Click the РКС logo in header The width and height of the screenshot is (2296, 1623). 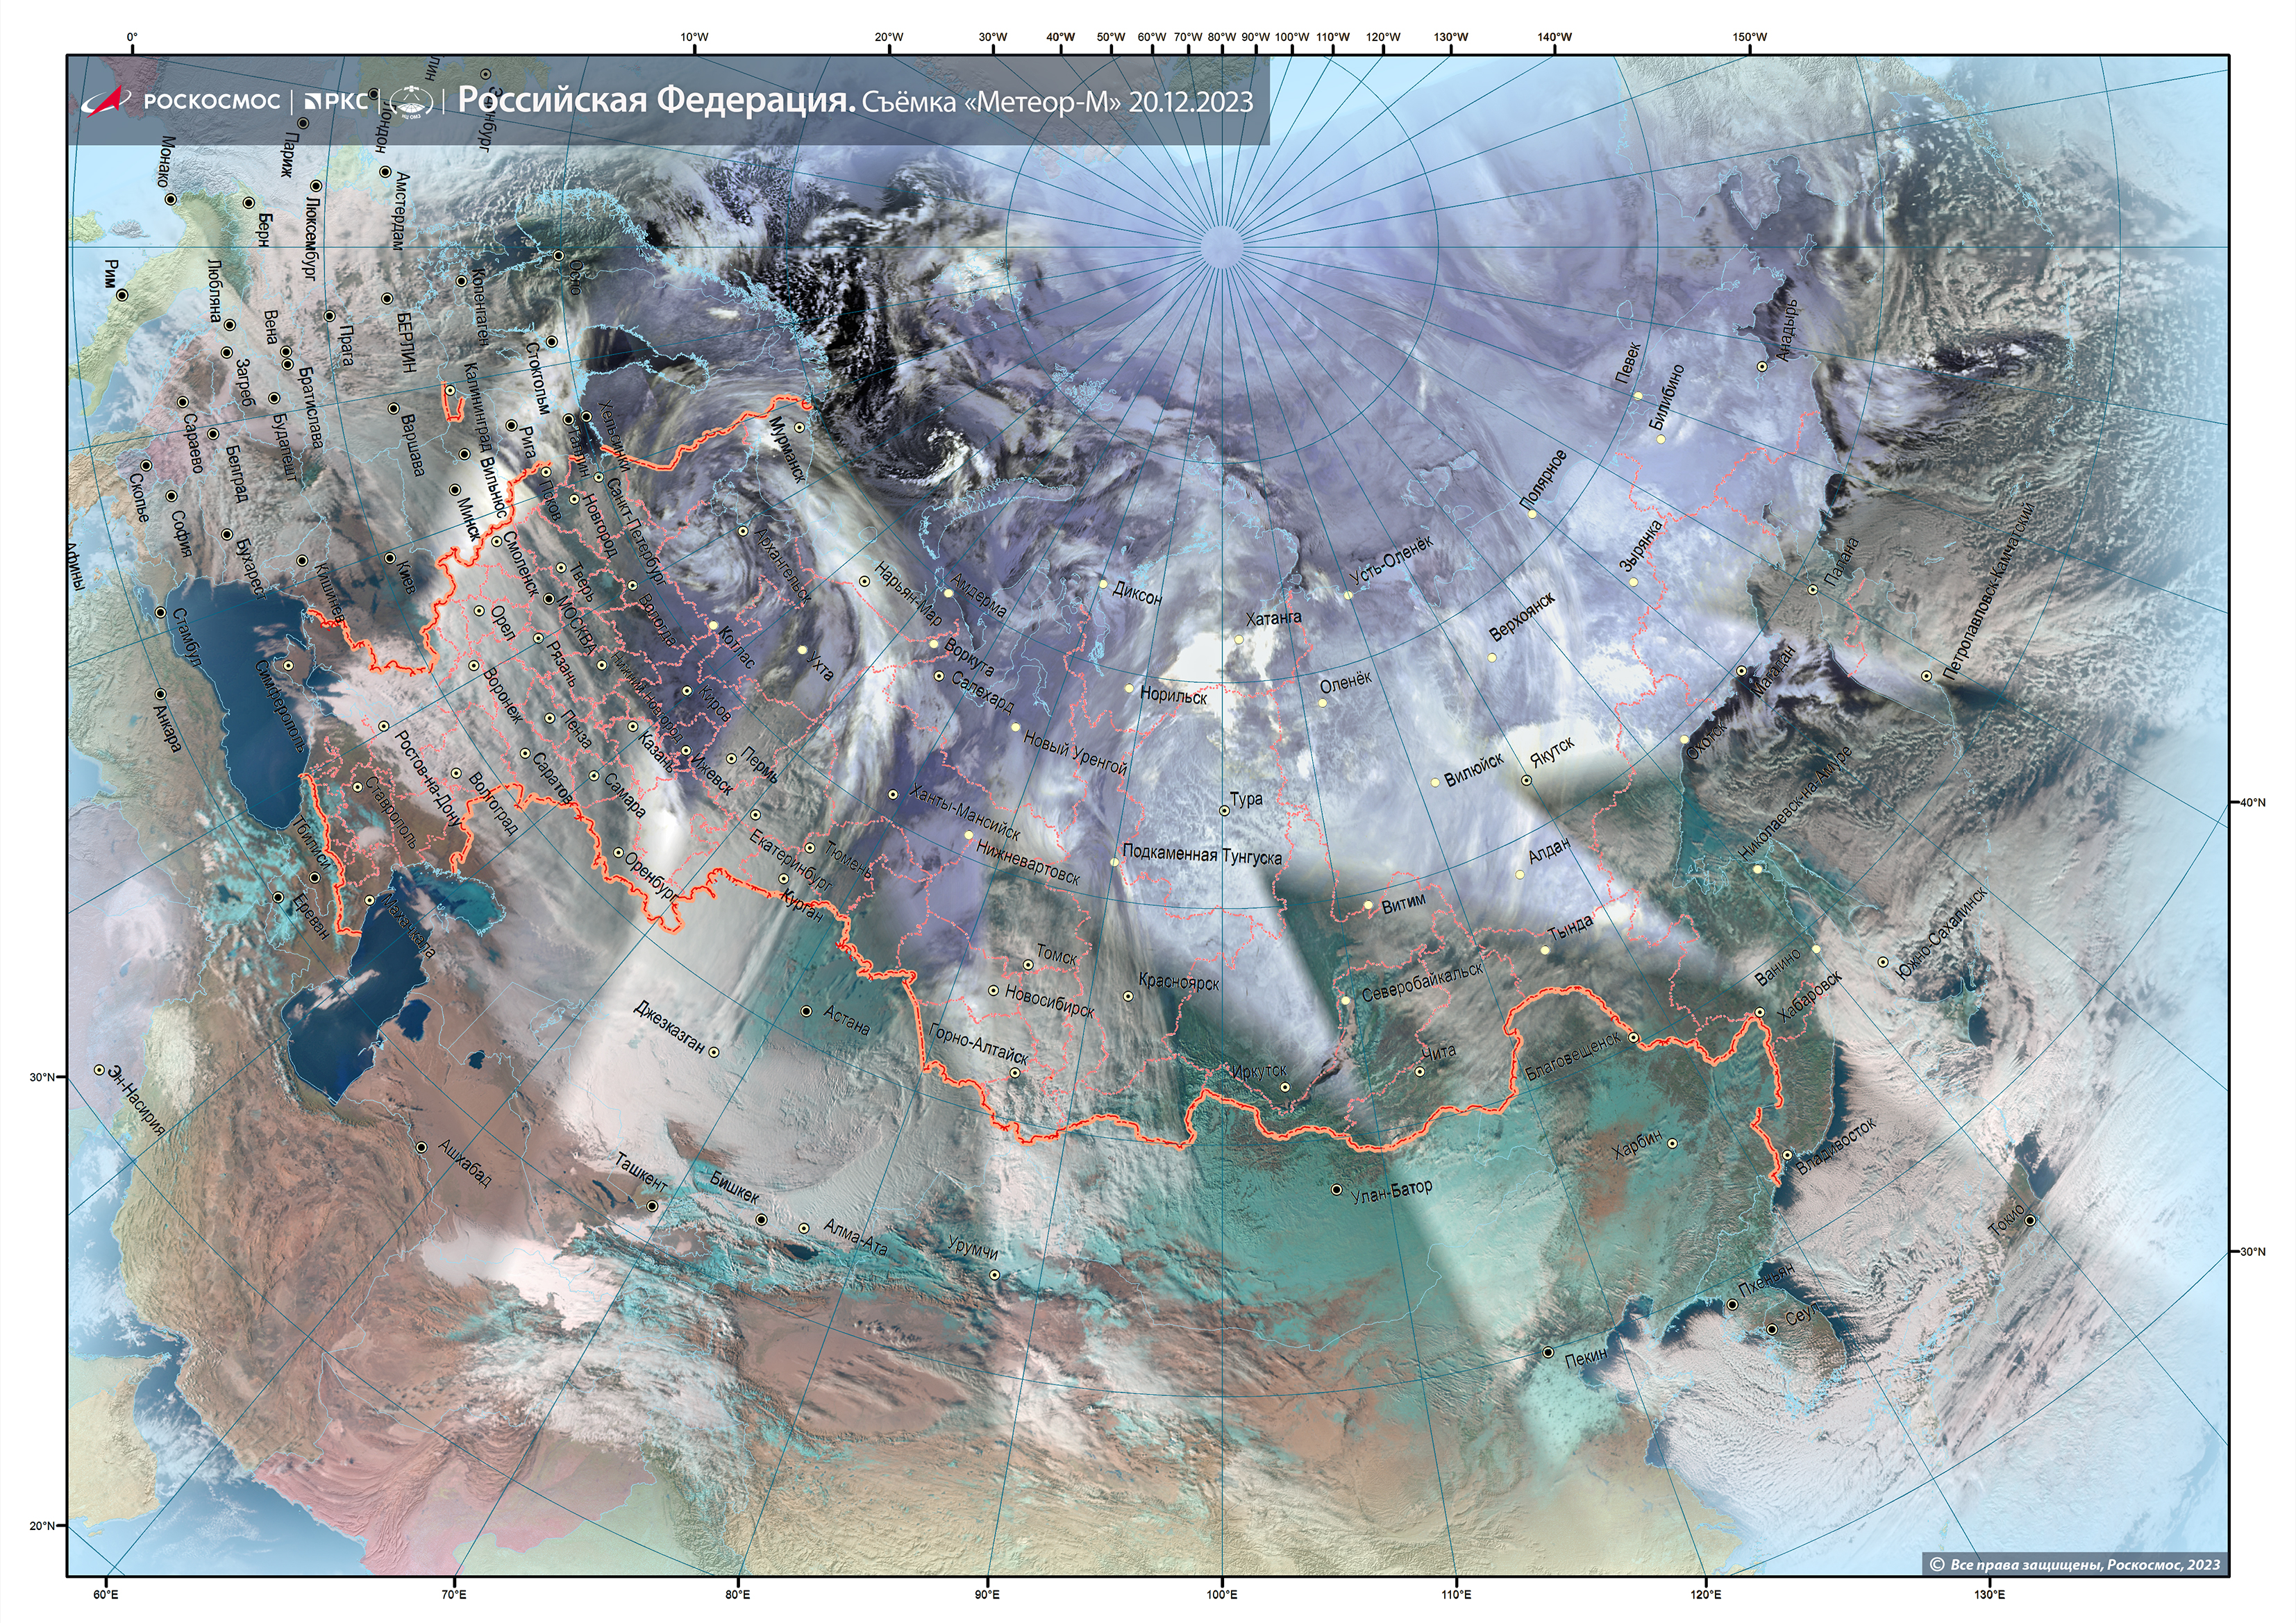coord(337,101)
